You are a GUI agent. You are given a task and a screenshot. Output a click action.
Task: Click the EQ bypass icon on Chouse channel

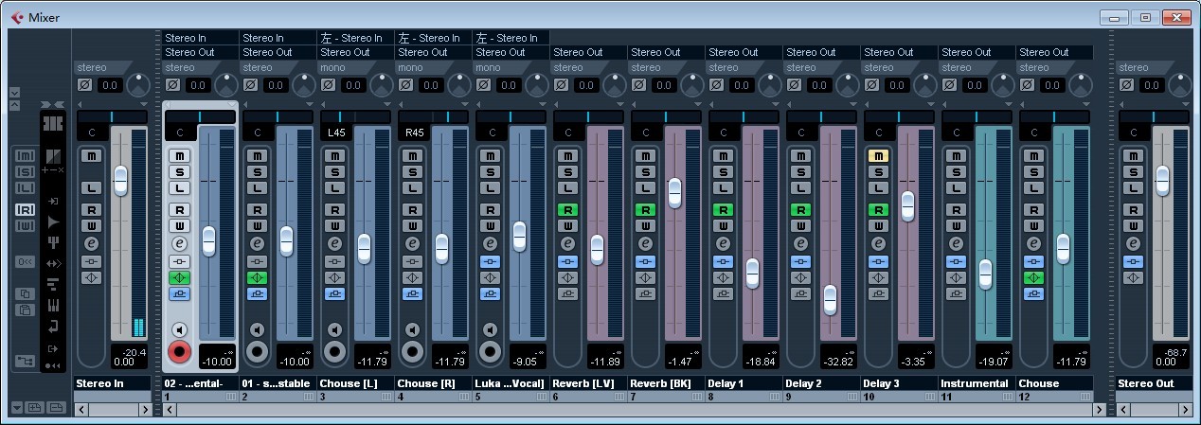tap(1032, 278)
